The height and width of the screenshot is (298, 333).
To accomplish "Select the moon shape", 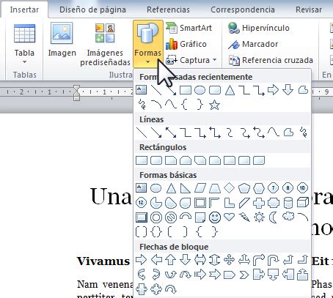I will click(273, 217).
